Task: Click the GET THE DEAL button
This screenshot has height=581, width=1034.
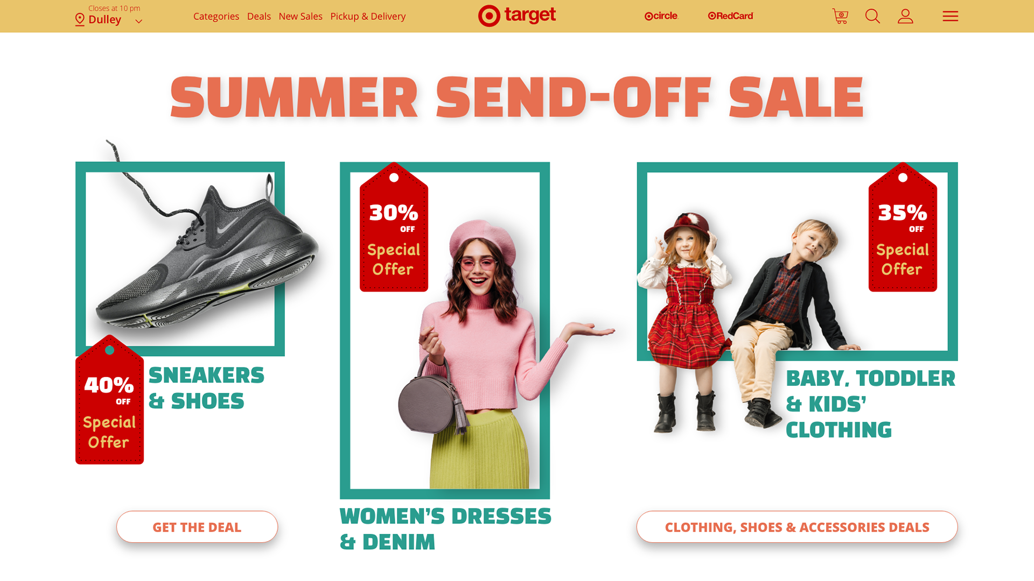Action: (x=197, y=527)
